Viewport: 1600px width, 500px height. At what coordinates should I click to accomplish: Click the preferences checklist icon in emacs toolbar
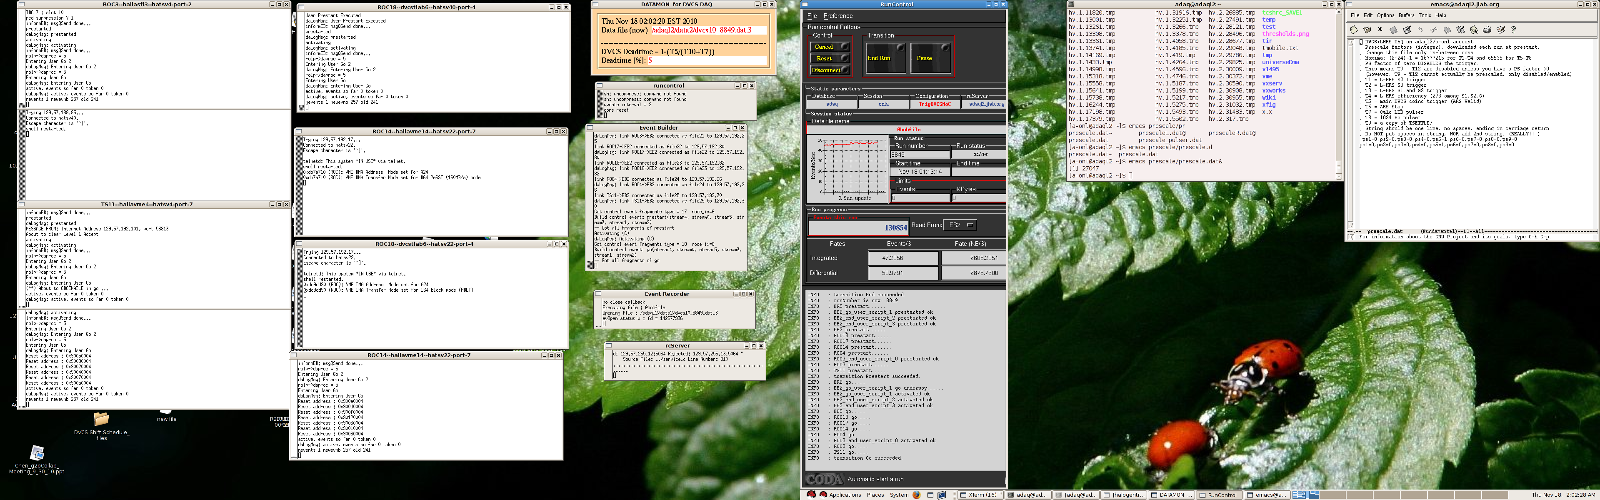[x=1500, y=29]
